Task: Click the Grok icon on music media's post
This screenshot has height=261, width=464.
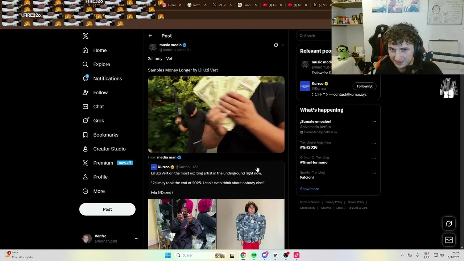Action: point(276,45)
